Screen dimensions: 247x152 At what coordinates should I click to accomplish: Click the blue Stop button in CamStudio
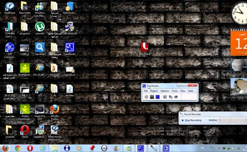[x=157, y=97]
